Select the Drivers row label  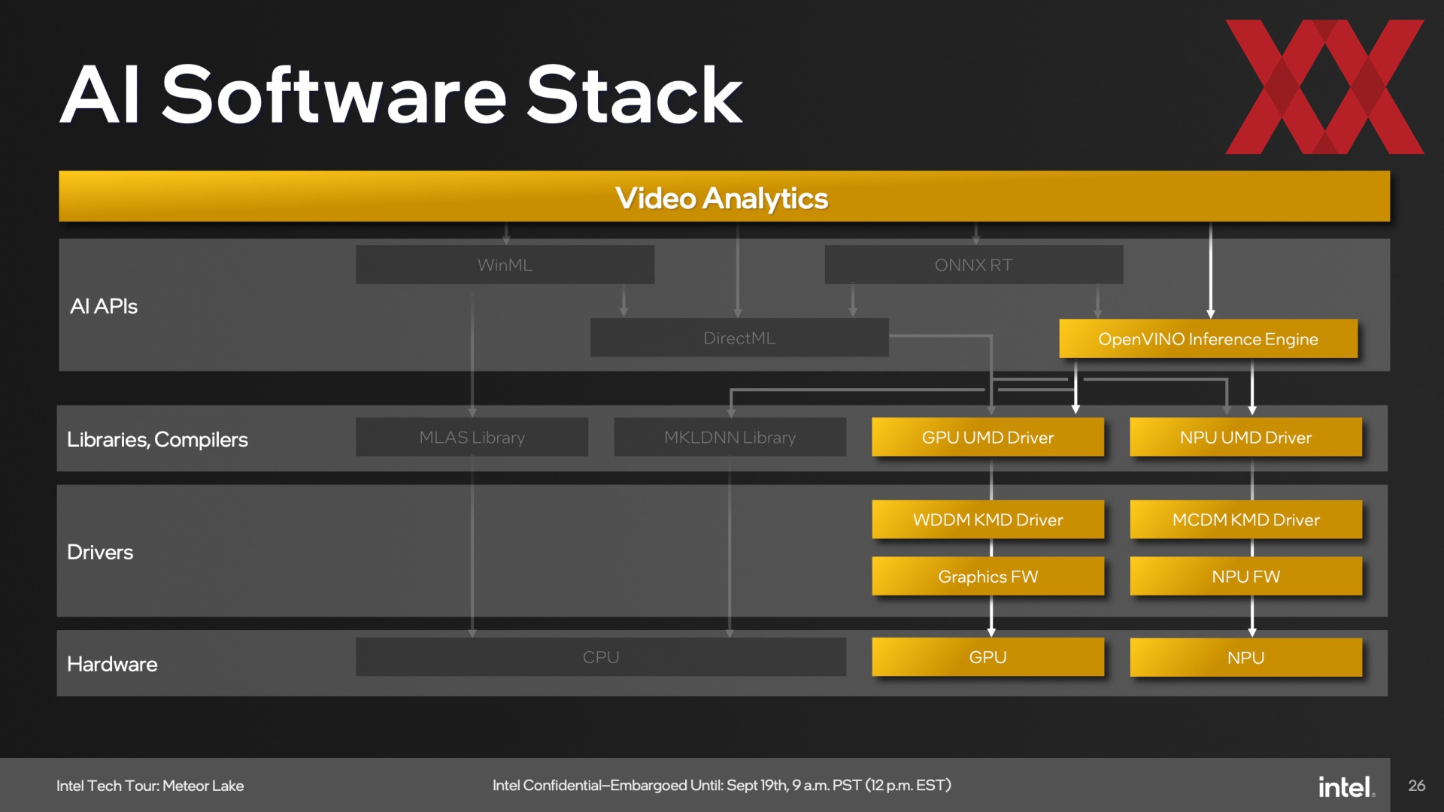[100, 552]
